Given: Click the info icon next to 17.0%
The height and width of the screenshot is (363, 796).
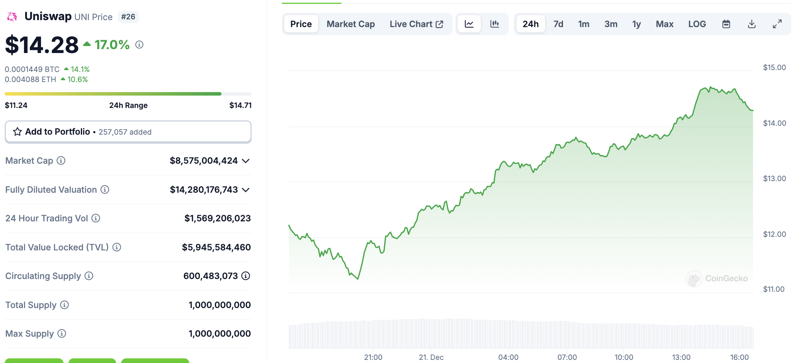Looking at the screenshot, I should click(x=139, y=45).
